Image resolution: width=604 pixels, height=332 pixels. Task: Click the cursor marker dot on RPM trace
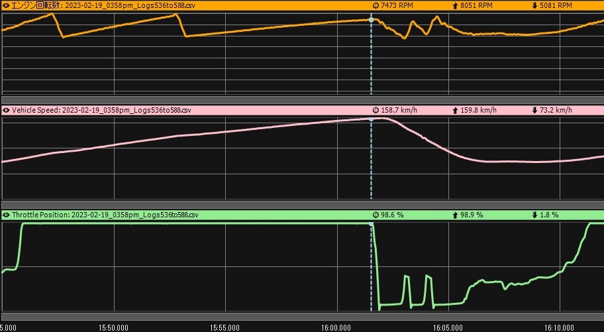(x=372, y=19)
